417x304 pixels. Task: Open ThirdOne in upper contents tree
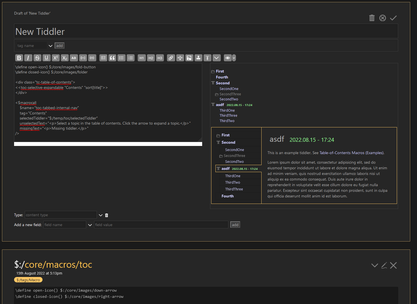pos(227,110)
